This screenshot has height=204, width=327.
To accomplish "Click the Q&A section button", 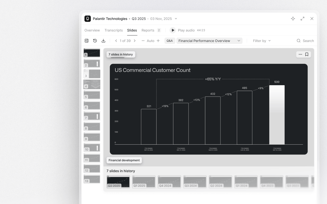I will tap(170, 41).
